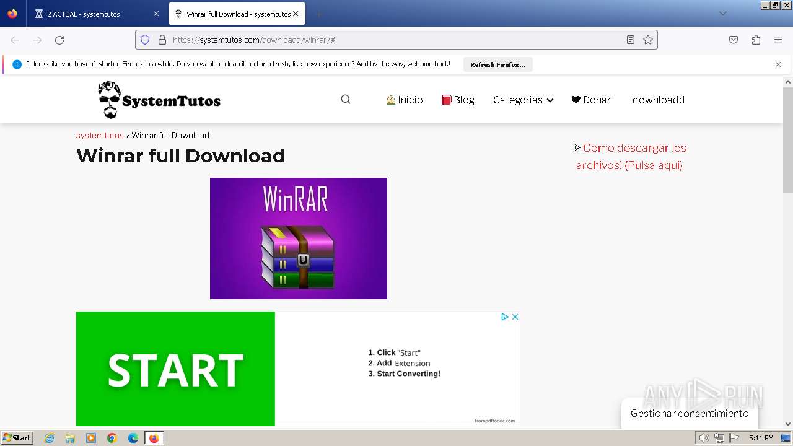Switch to the "2 ACTUAL - systemtutos" tab
This screenshot has width=793, height=446.
(97, 14)
